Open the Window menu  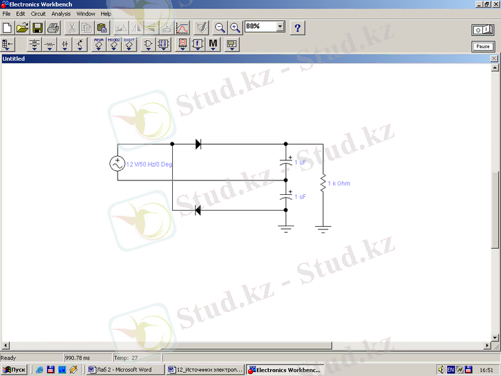click(x=86, y=14)
